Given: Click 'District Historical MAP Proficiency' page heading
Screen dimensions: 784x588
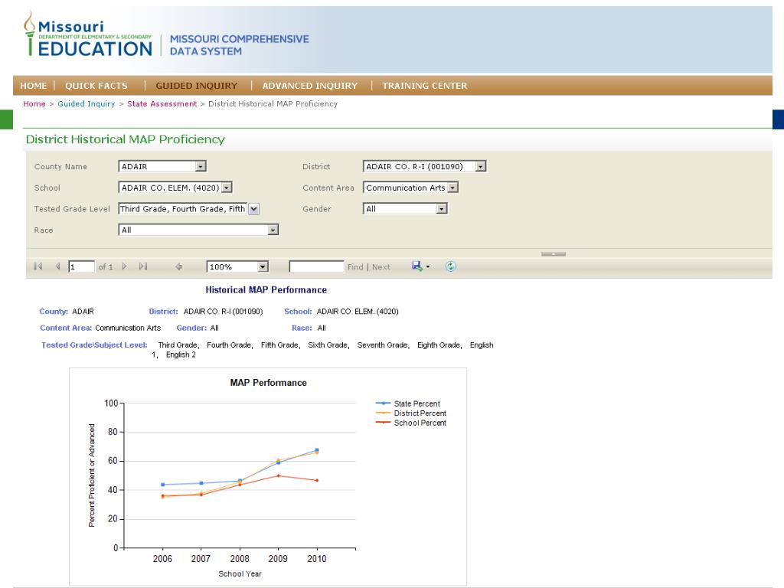Looking at the screenshot, I should tap(126, 139).
